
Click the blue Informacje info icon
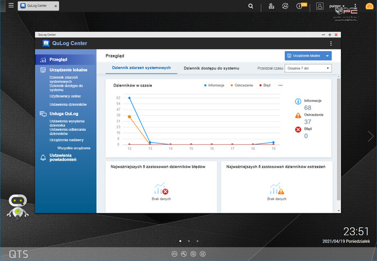pos(298,102)
